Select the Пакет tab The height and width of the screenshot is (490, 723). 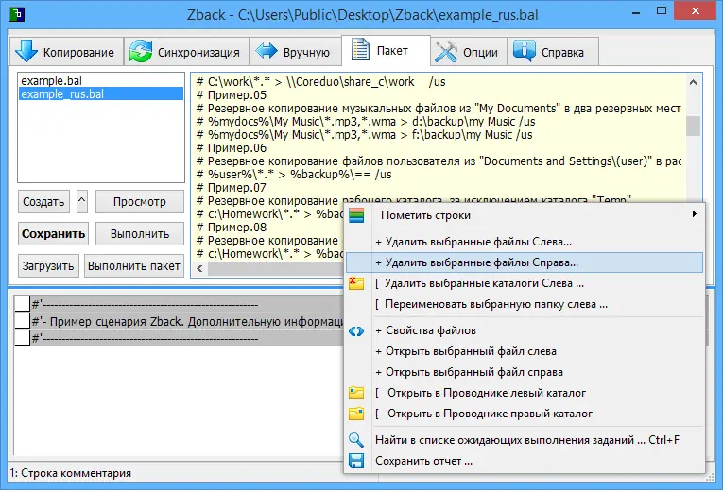click(386, 50)
